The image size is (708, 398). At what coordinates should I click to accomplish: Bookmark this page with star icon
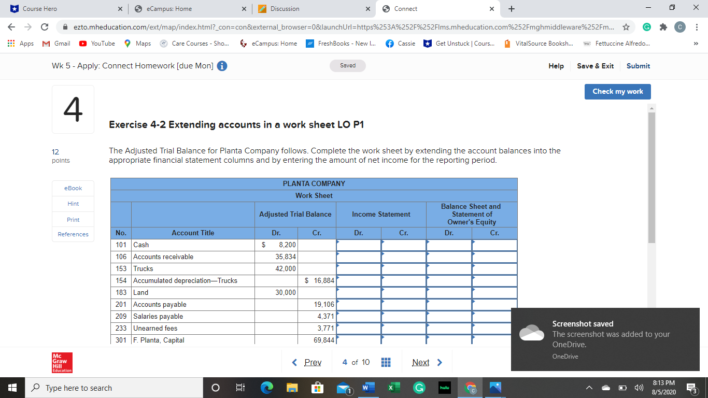pyautogui.click(x=626, y=26)
